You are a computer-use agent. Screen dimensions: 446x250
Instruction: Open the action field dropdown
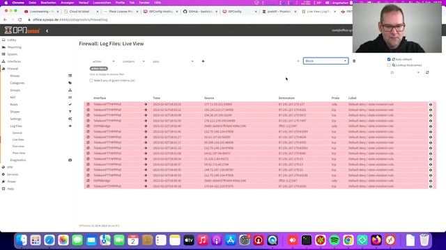tap(103, 62)
